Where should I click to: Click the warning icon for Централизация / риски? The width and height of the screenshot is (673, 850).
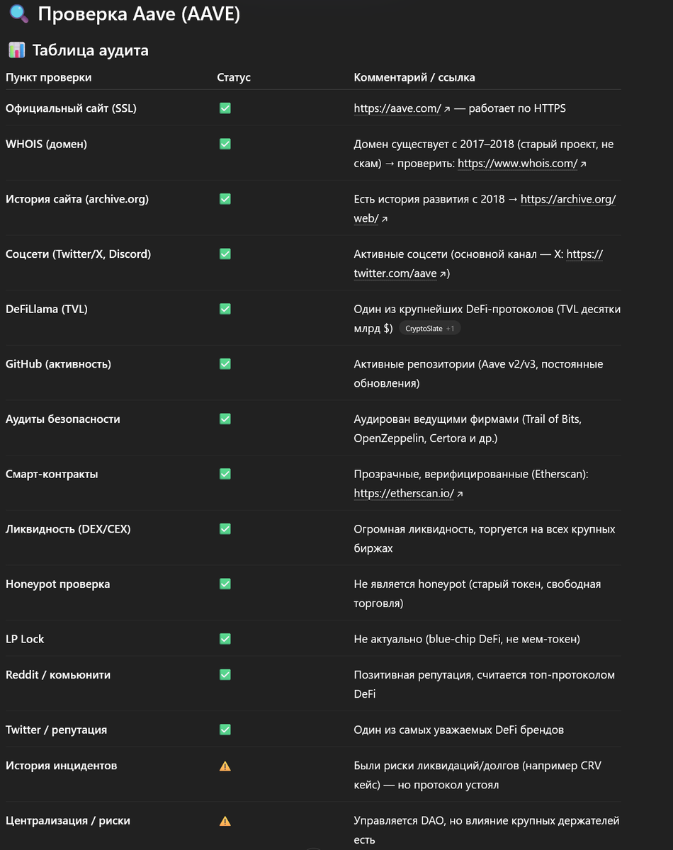[225, 821]
